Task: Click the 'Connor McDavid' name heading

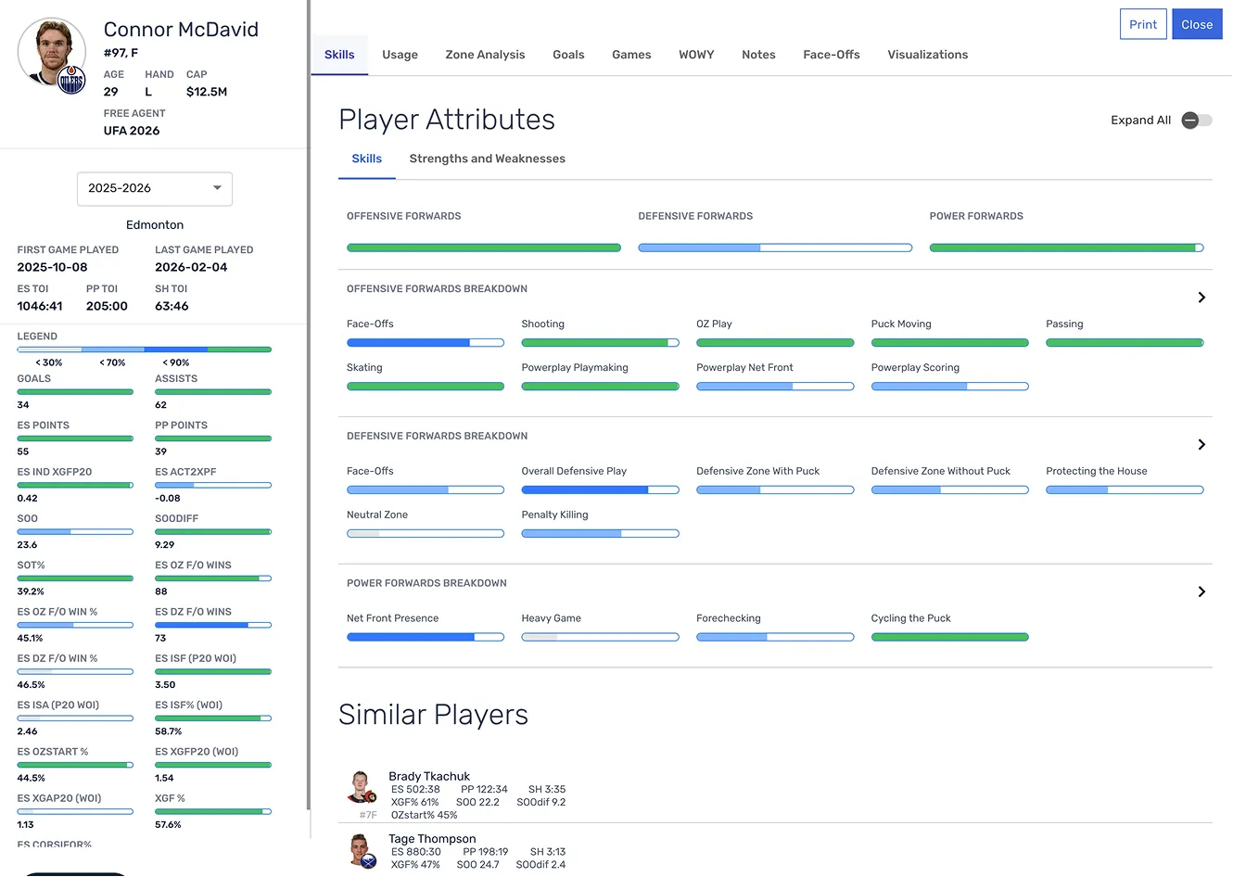Action: pyautogui.click(x=181, y=30)
